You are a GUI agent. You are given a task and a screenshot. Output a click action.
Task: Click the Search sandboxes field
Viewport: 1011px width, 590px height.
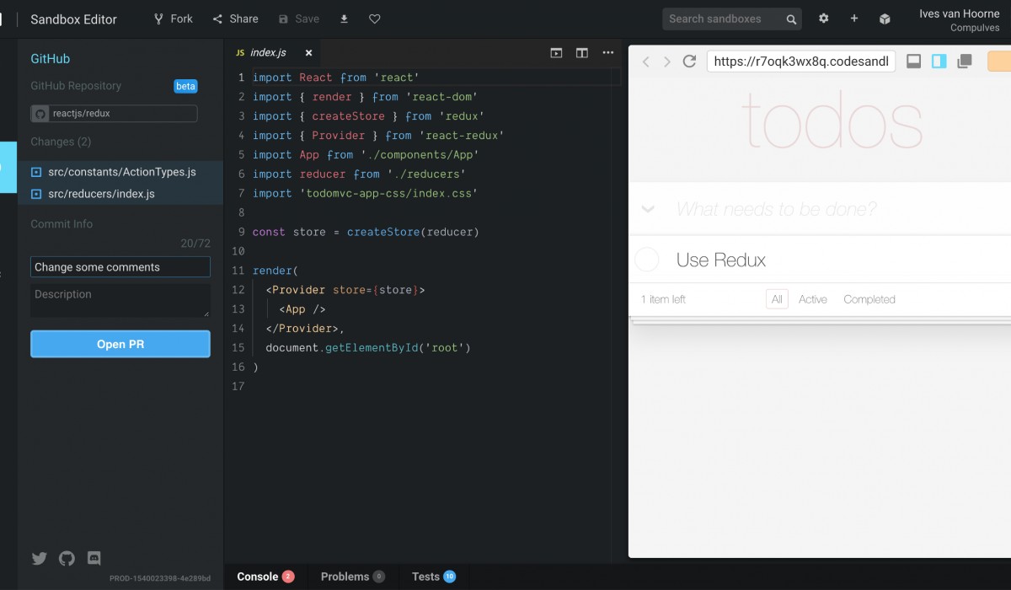[730, 19]
